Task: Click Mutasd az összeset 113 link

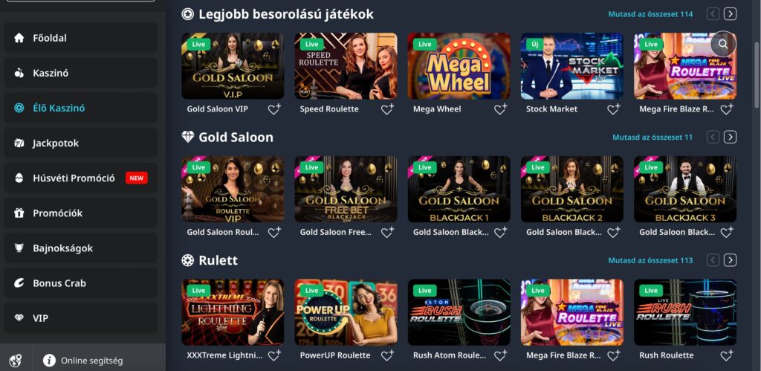Action: 650,260
